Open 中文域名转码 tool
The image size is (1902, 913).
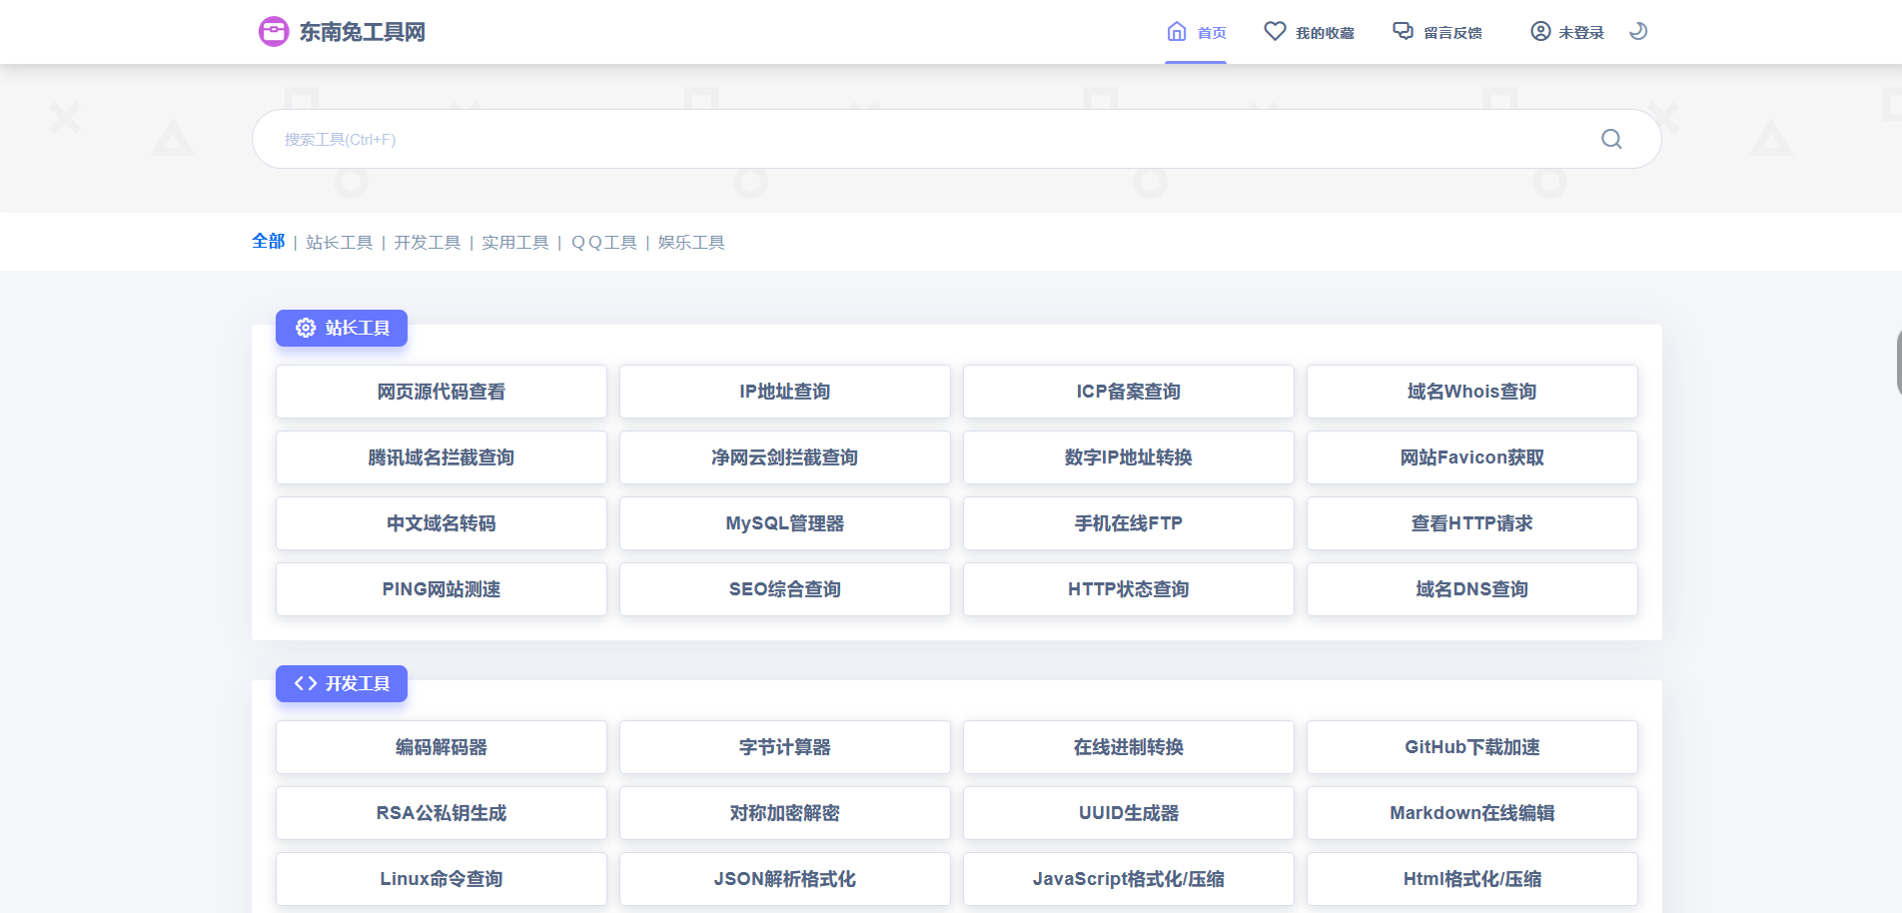coord(442,523)
